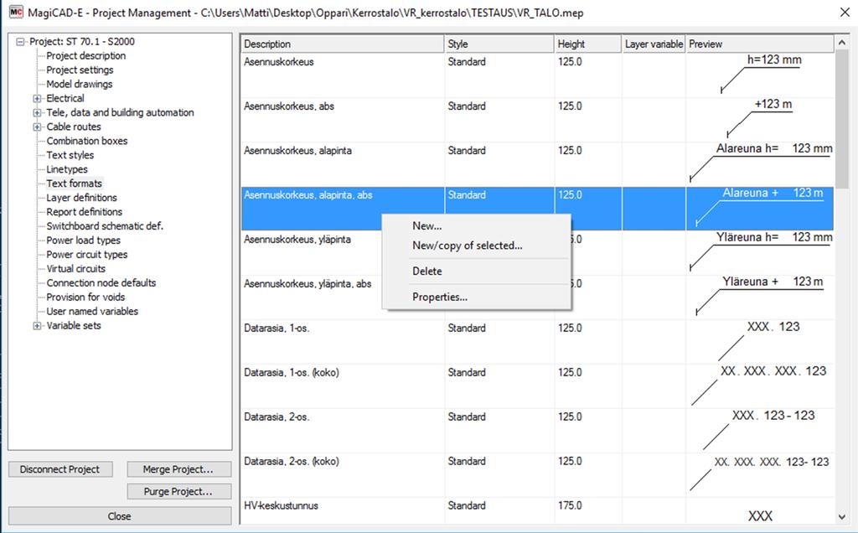Open Layer definitions in the tree

pyautogui.click(x=81, y=198)
